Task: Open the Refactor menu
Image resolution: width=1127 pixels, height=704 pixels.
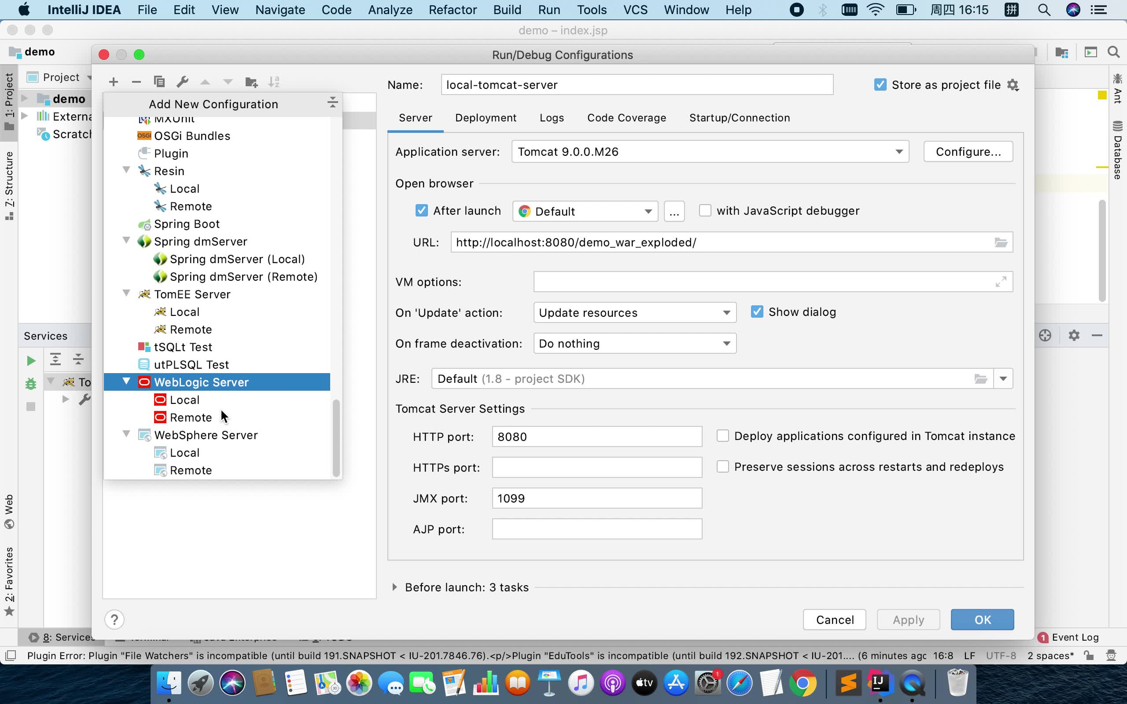Action: pos(452,10)
